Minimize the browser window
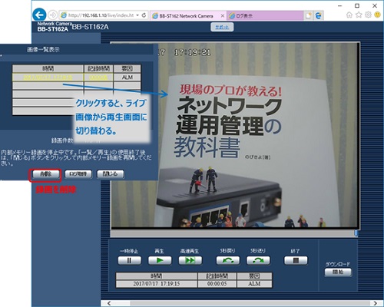 [x=340, y=5]
